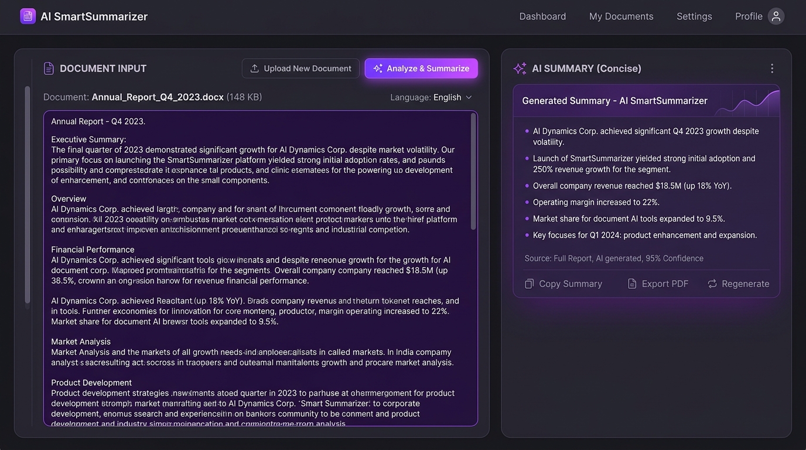Click the bullet about 250% revenue growth

click(644, 163)
